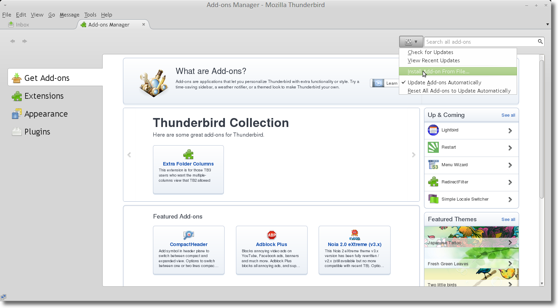Click See all for Featured Themes

(508, 220)
